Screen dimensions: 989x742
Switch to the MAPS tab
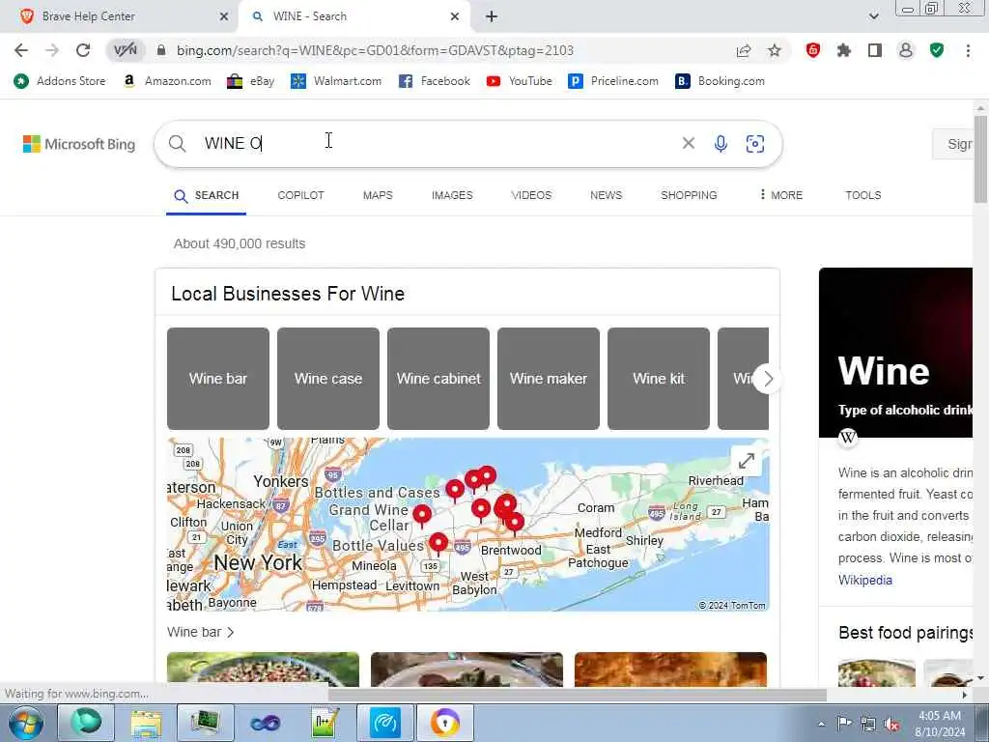(378, 195)
